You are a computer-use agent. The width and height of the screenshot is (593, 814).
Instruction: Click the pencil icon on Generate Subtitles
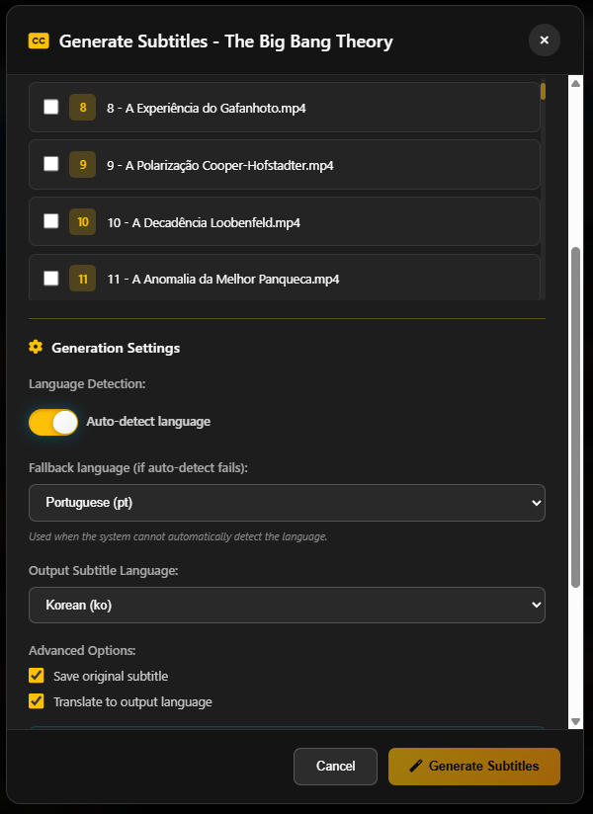click(x=415, y=766)
